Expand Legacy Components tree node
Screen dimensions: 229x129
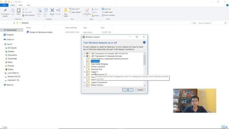[x=84, y=82]
